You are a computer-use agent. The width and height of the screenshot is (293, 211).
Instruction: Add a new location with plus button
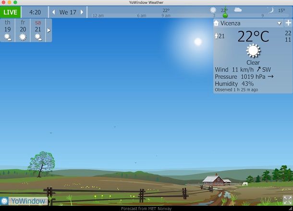tap(288, 23)
